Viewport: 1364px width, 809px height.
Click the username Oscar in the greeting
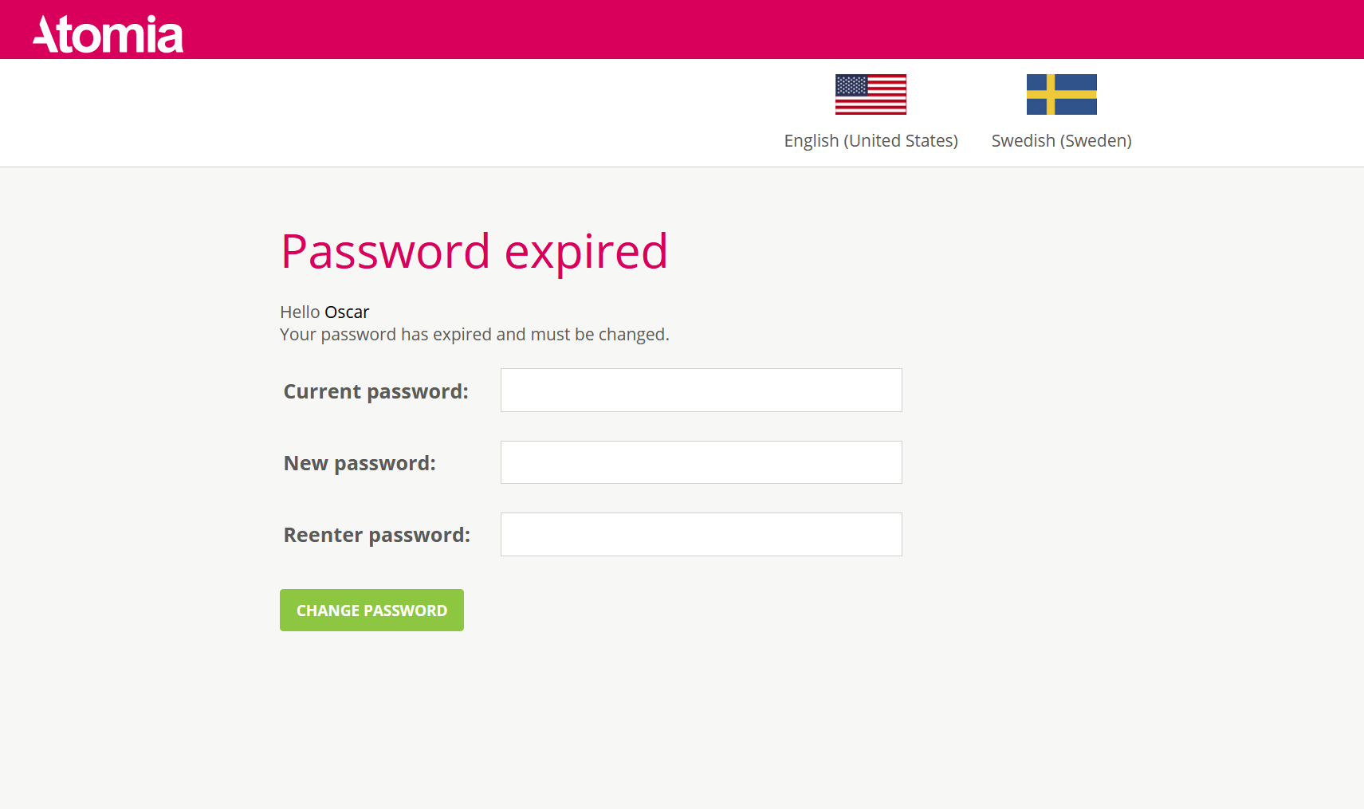pos(347,312)
